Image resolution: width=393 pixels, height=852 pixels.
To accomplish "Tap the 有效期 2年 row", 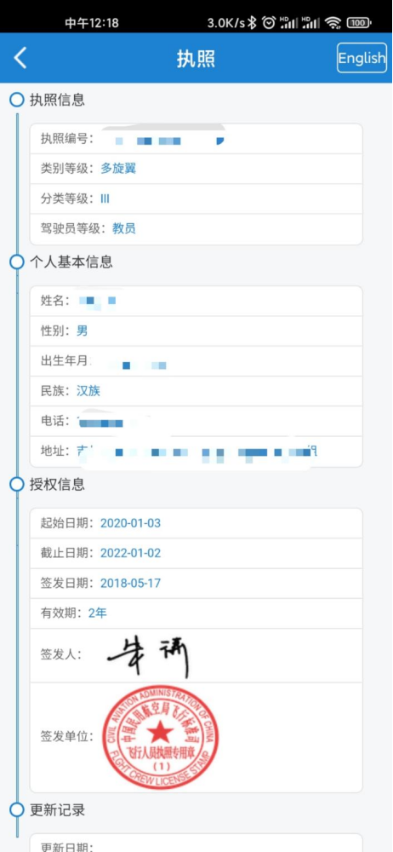I will [x=196, y=613].
